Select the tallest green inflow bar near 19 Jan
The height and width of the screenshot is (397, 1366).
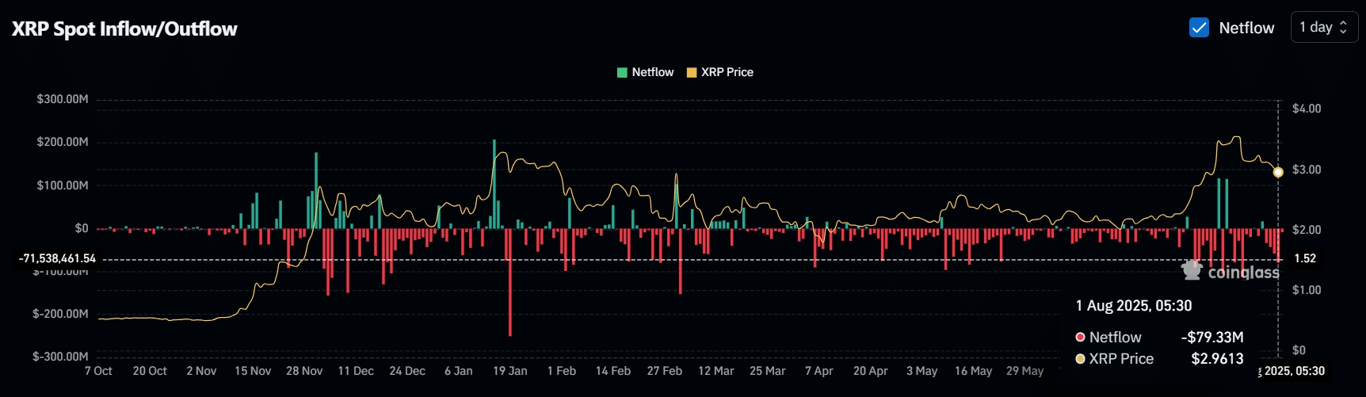click(494, 182)
